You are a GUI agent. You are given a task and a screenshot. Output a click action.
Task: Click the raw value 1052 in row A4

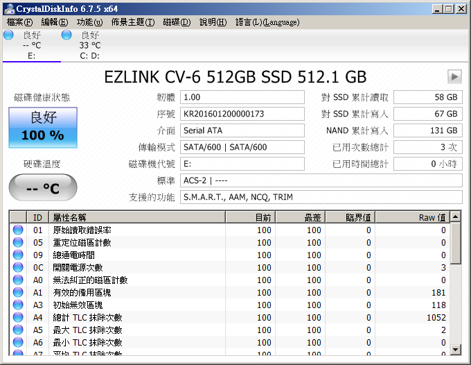pyautogui.click(x=436, y=317)
